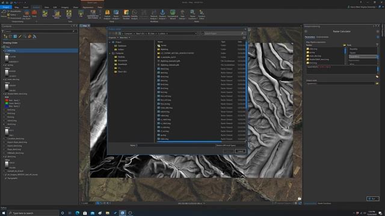Toggle visibility of Hillshade_dem2.img layer

(x=5, y=153)
